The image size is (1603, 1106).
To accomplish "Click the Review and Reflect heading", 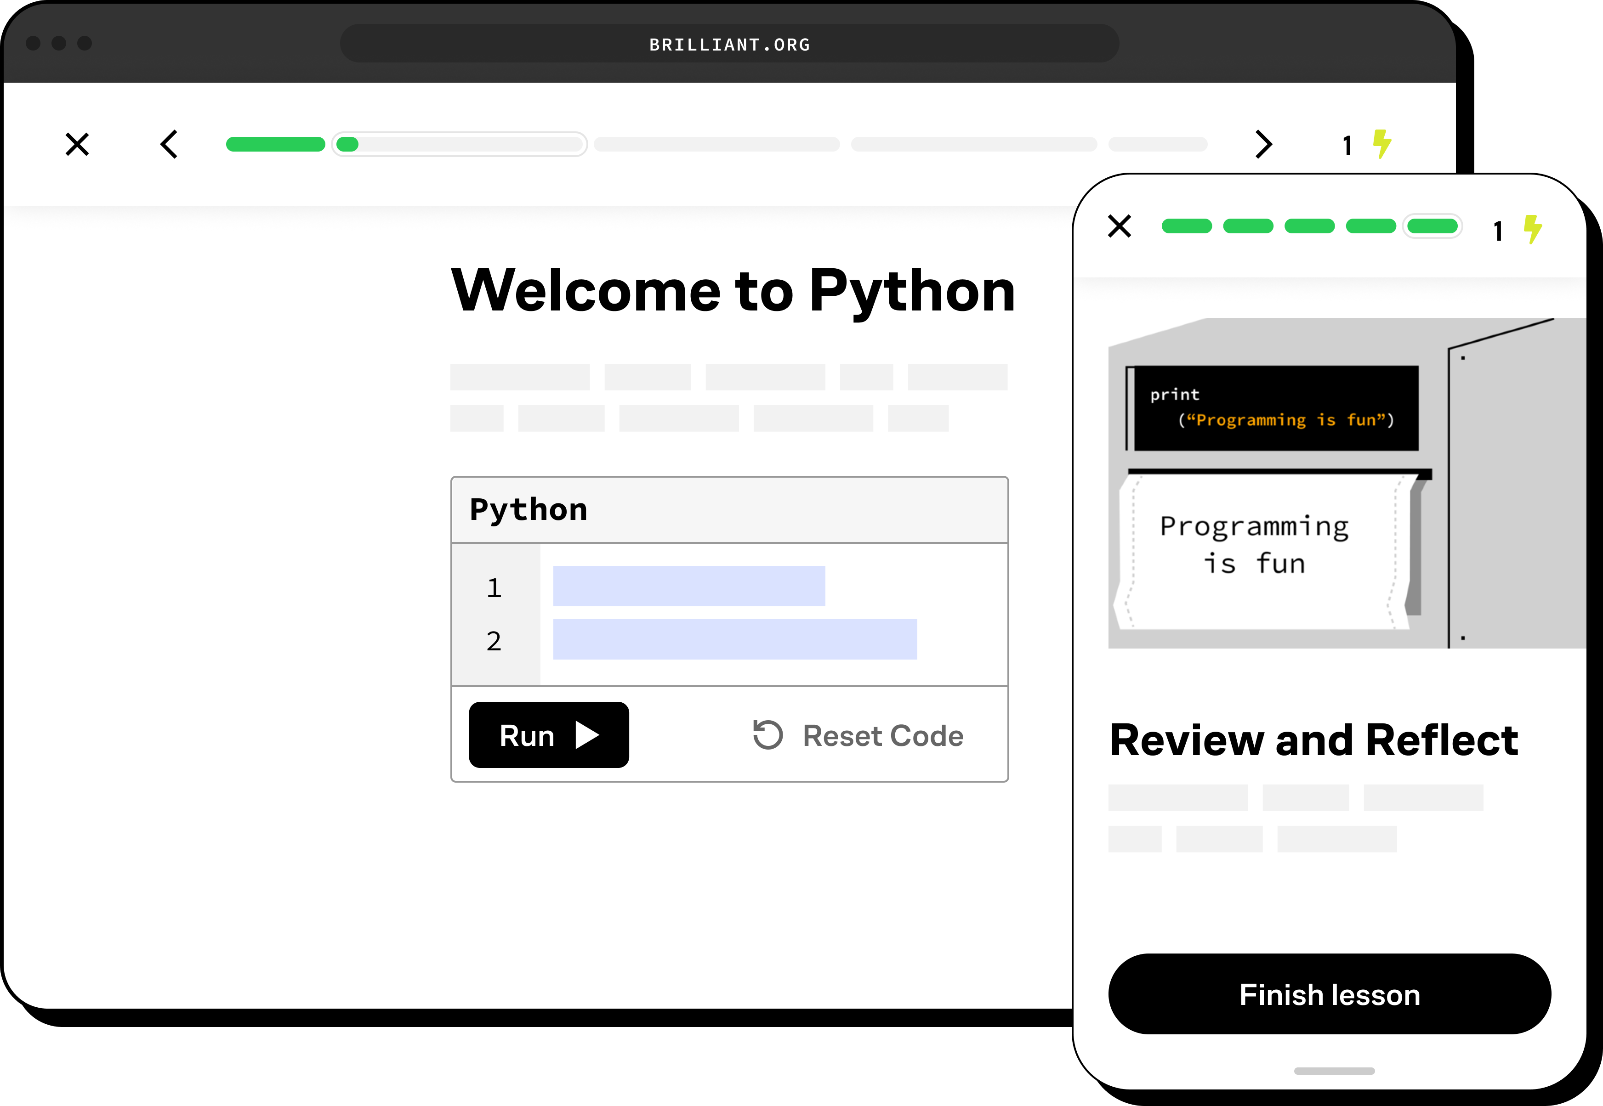I will click(1314, 740).
